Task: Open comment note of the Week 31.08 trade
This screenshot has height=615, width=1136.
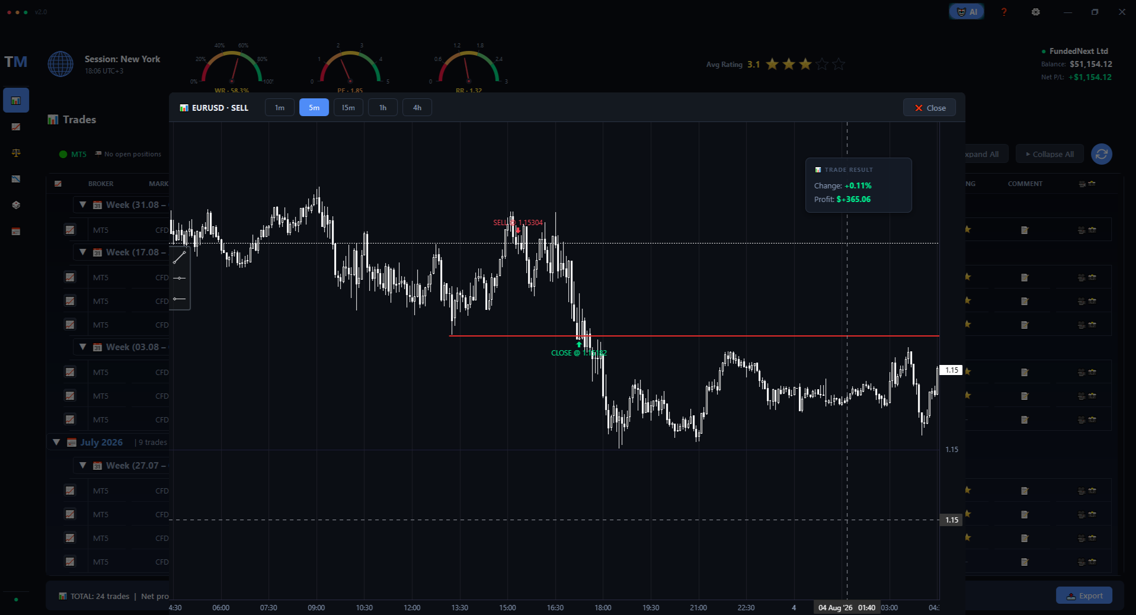Action: click(x=1025, y=230)
